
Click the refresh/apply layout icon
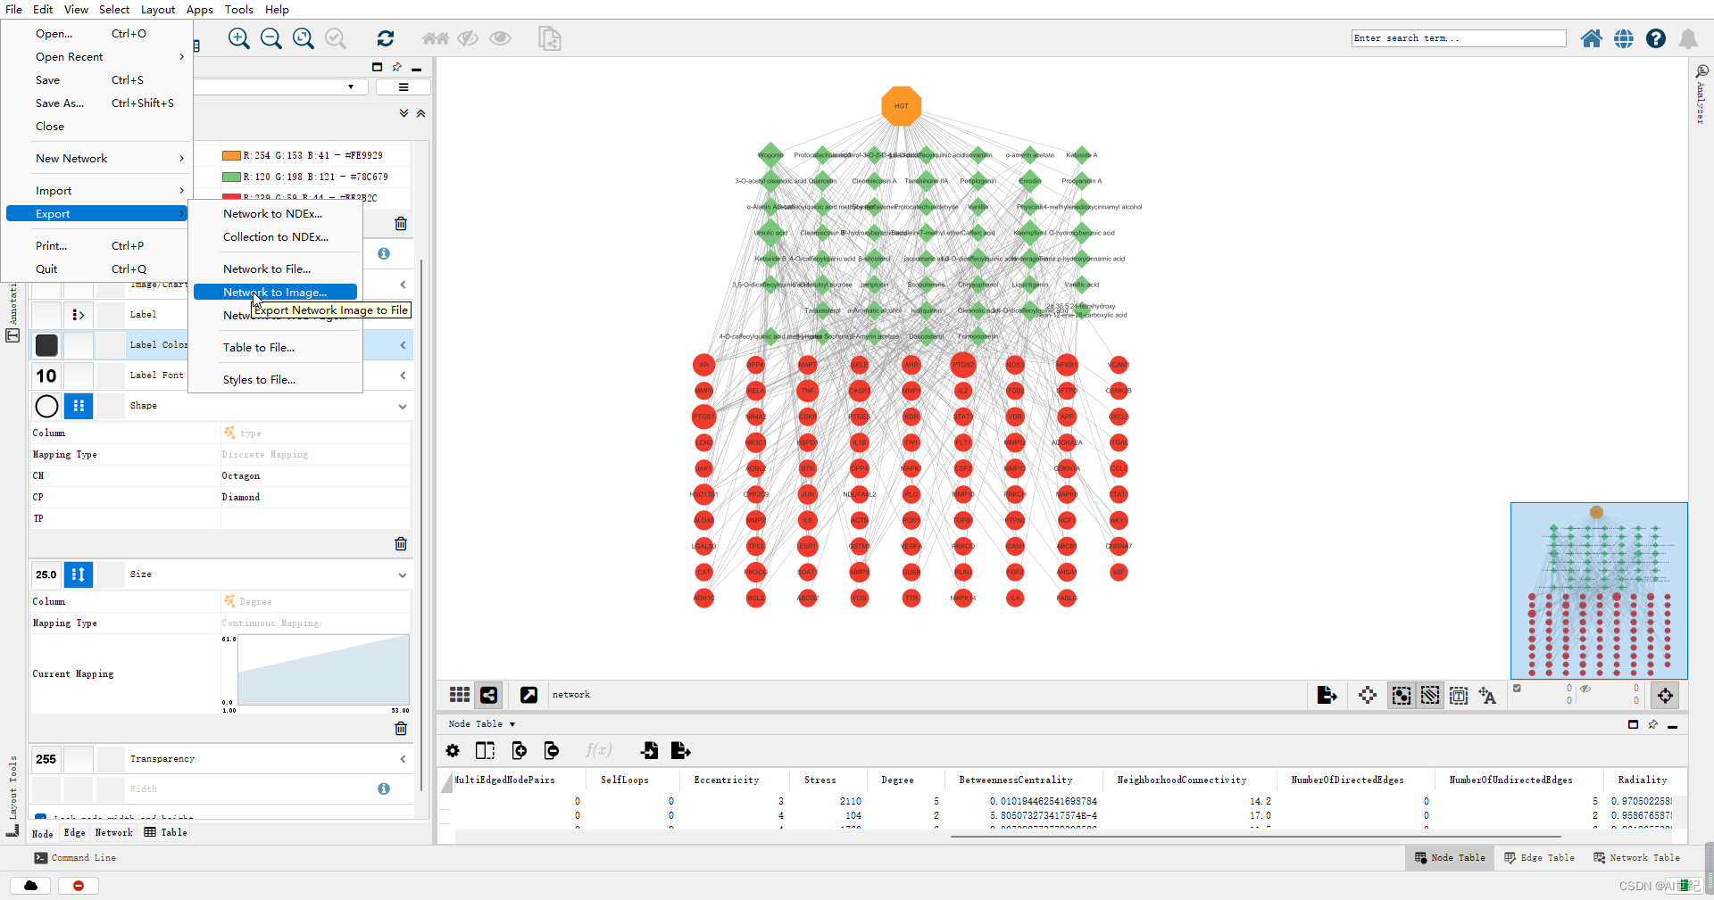coord(386,38)
